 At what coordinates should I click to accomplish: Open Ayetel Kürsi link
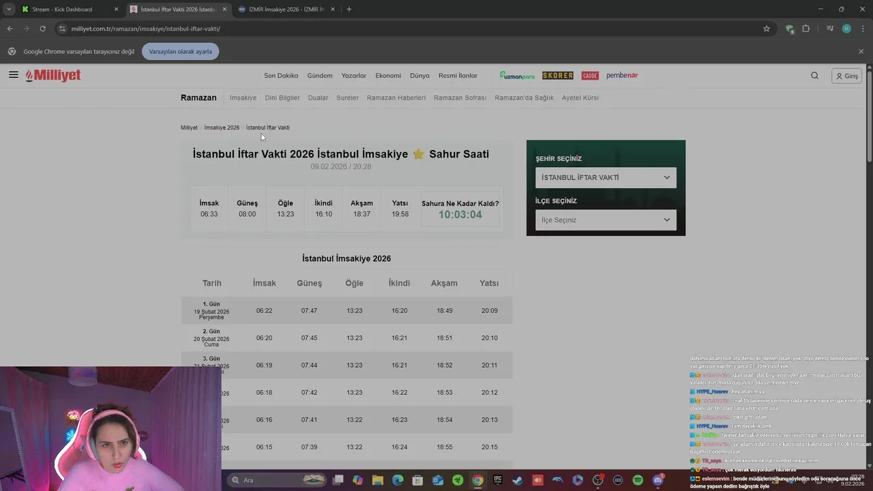[580, 98]
